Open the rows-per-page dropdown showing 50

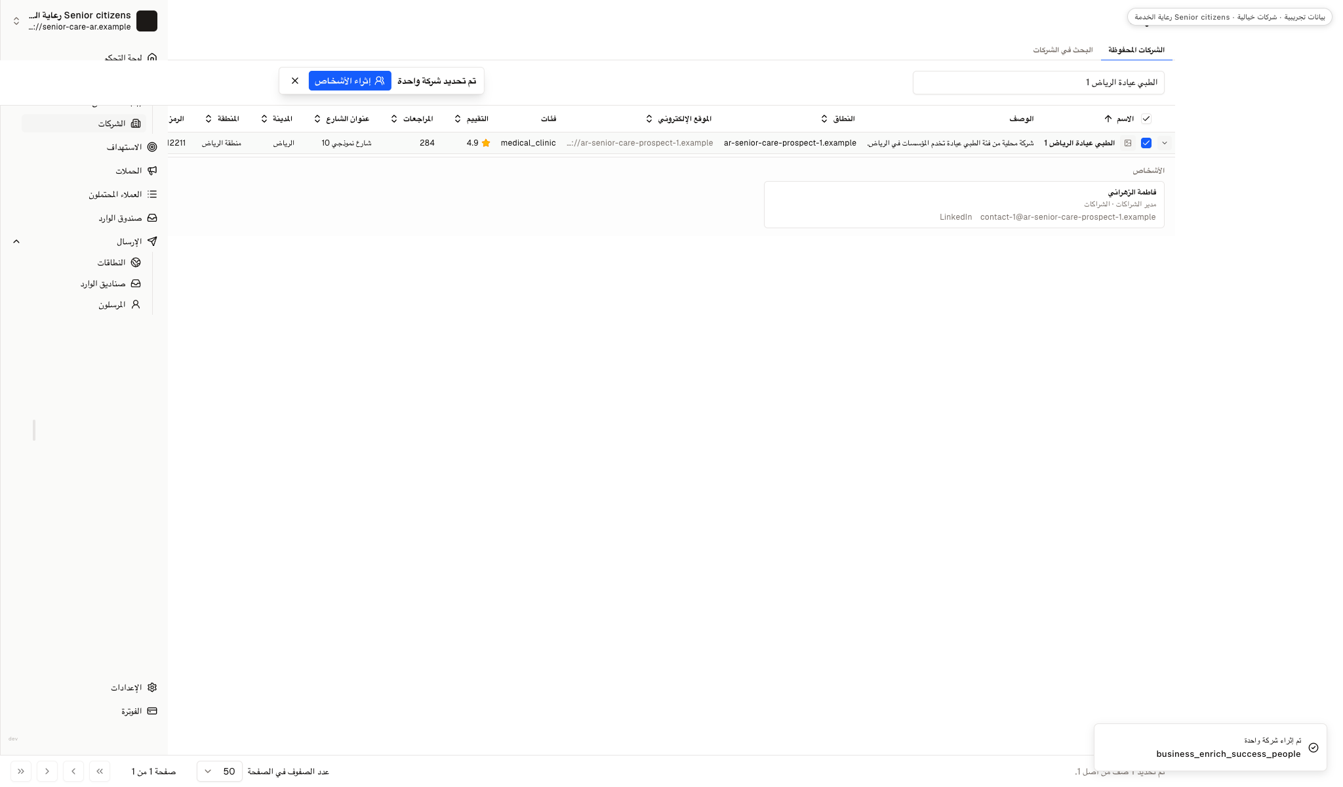(x=220, y=771)
